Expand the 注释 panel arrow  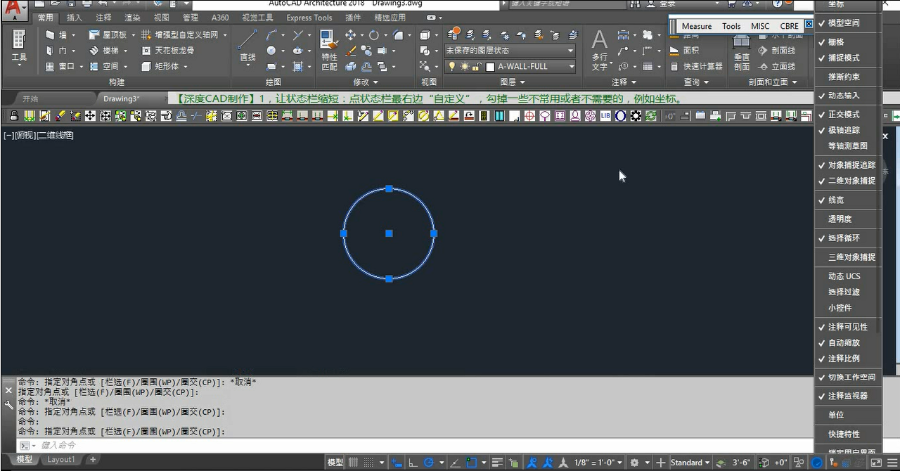(634, 82)
